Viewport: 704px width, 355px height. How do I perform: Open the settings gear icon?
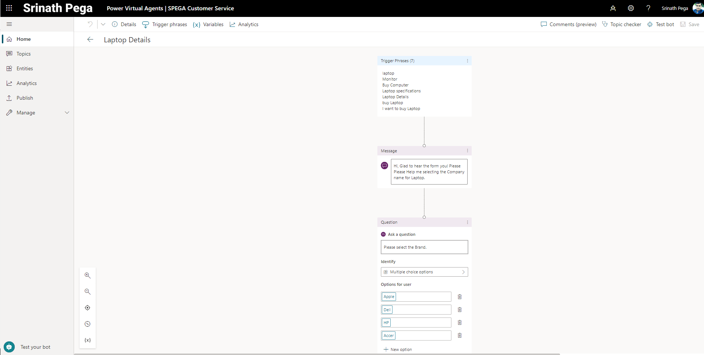pyautogui.click(x=631, y=8)
